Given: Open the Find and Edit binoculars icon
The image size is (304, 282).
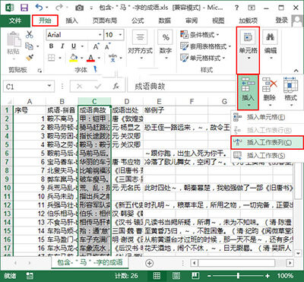Looking at the screenshot, I should (271, 37).
